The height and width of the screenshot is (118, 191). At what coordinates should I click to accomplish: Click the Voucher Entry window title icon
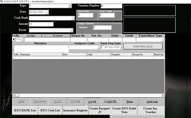(2, 2)
